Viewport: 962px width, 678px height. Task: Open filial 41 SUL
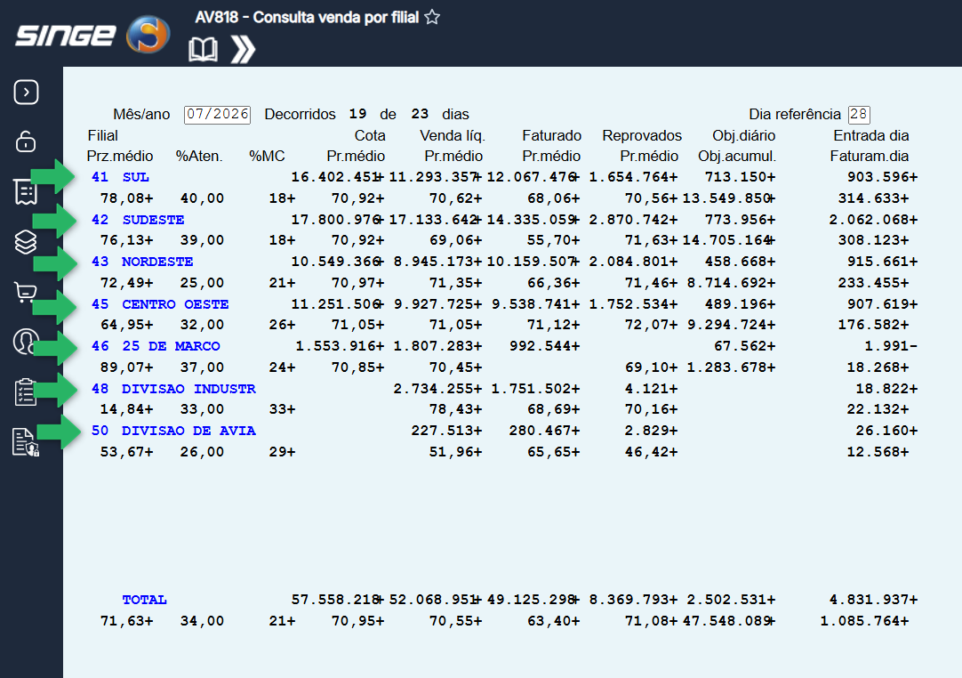coord(120,177)
